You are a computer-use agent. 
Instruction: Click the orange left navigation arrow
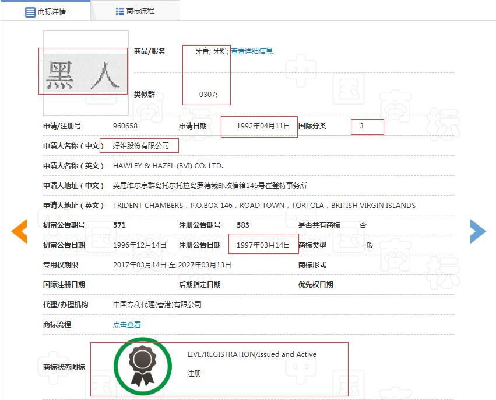pos(19,231)
